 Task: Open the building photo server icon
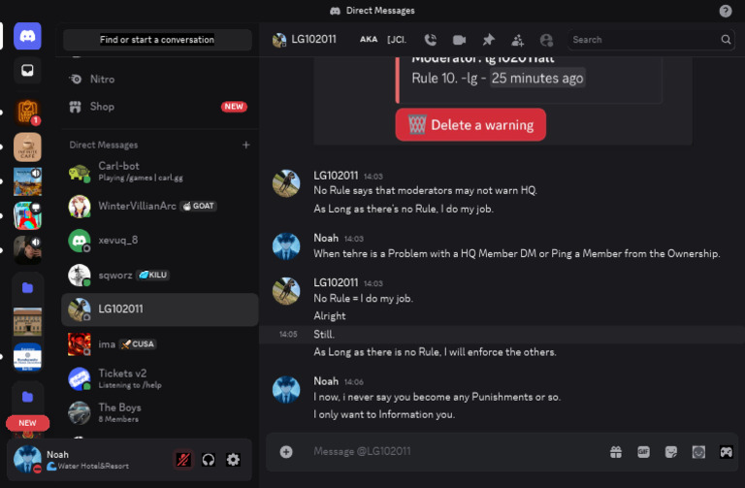[27, 322]
